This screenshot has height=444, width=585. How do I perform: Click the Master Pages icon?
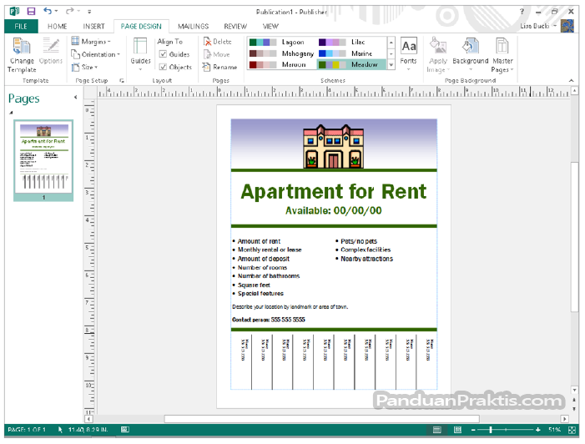pos(502,50)
